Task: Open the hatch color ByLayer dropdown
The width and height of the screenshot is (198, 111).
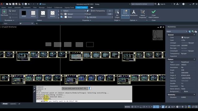Action: click(x=75, y=14)
